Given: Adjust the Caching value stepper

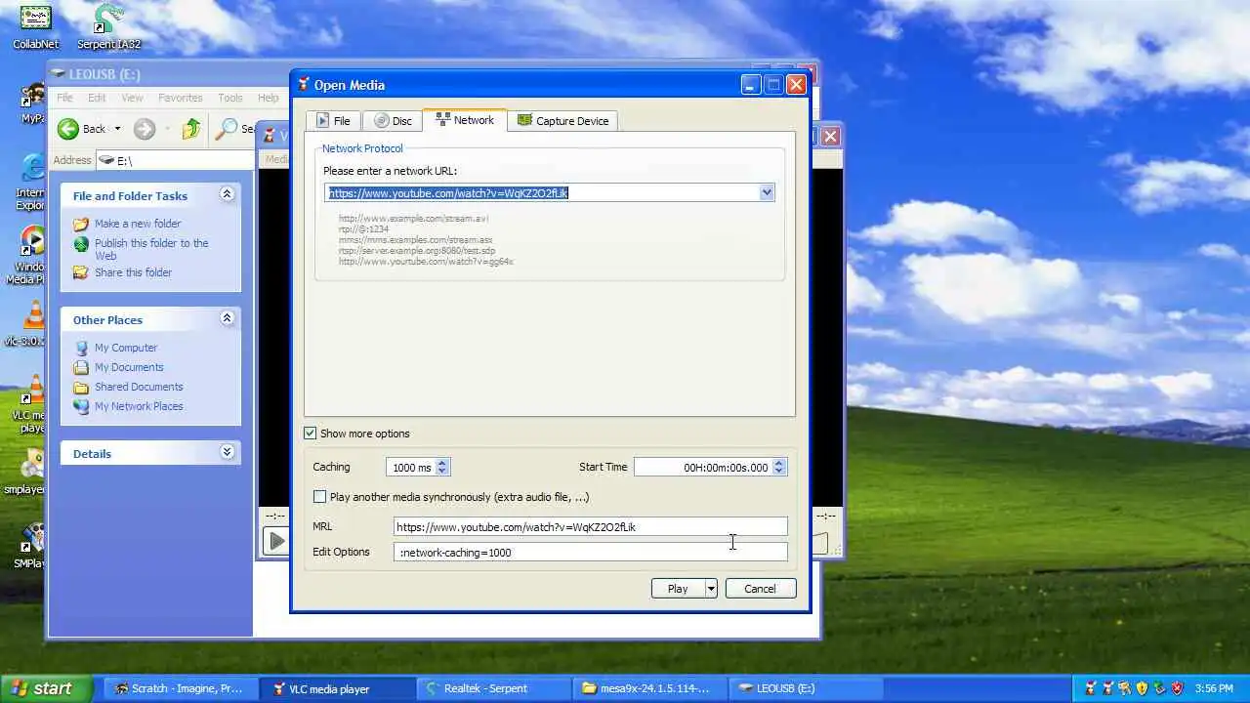Looking at the screenshot, I should tap(442, 468).
